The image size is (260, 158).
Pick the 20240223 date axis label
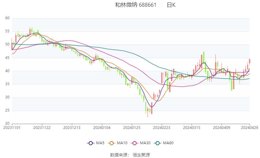[x=162, y=127]
